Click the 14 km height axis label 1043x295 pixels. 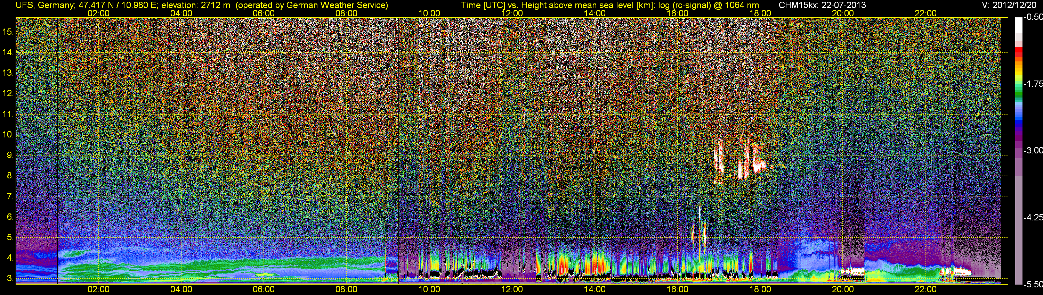pyautogui.click(x=8, y=52)
